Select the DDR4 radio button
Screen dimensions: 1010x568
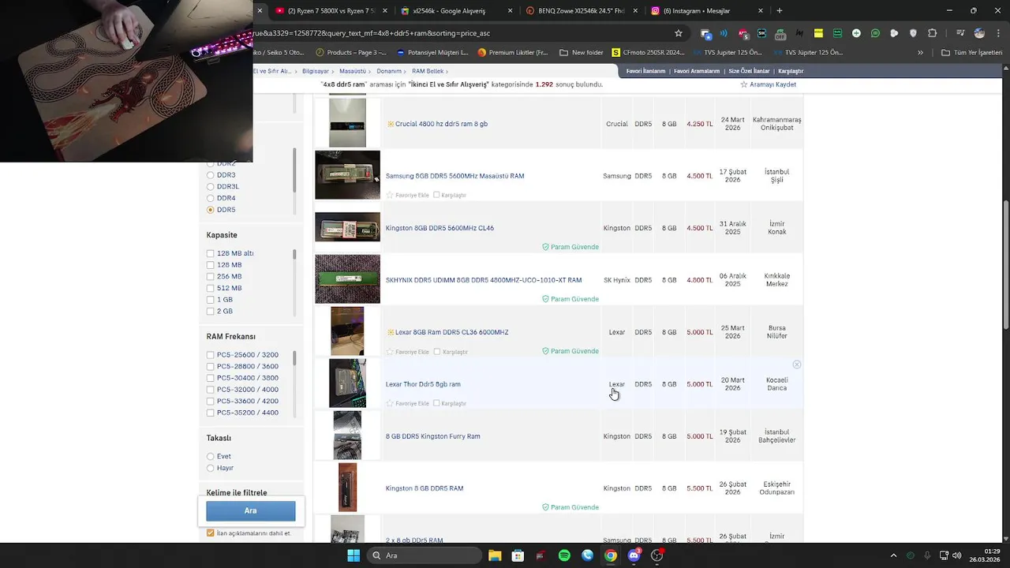point(210,198)
